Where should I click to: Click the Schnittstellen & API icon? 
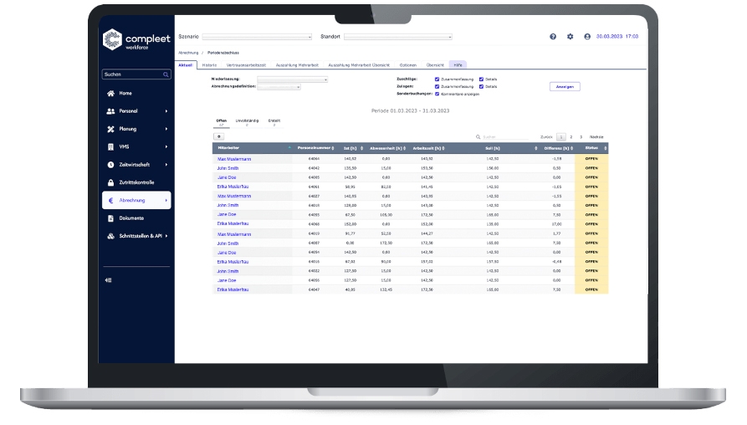pyautogui.click(x=110, y=236)
